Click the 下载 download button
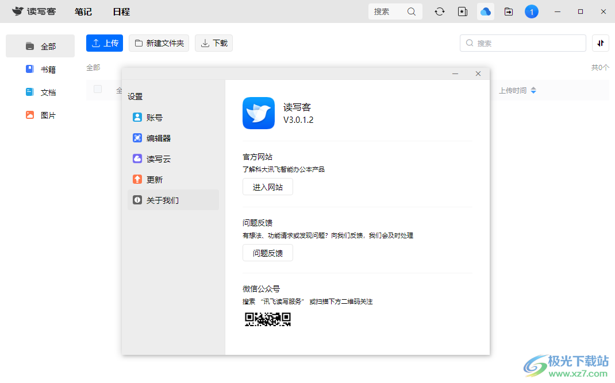The width and height of the screenshot is (615, 383). (214, 43)
